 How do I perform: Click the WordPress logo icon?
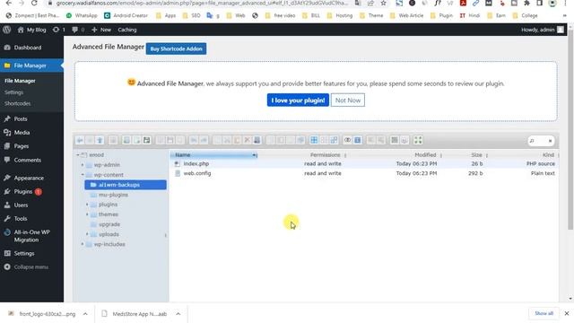[6, 30]
